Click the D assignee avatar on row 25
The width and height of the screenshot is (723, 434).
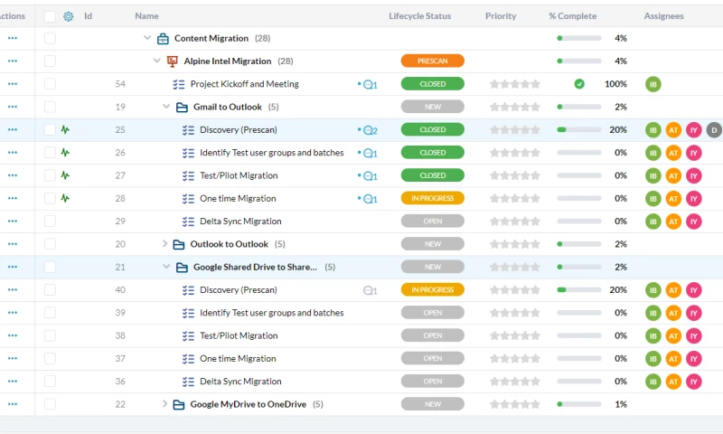(x=714, y=130)
